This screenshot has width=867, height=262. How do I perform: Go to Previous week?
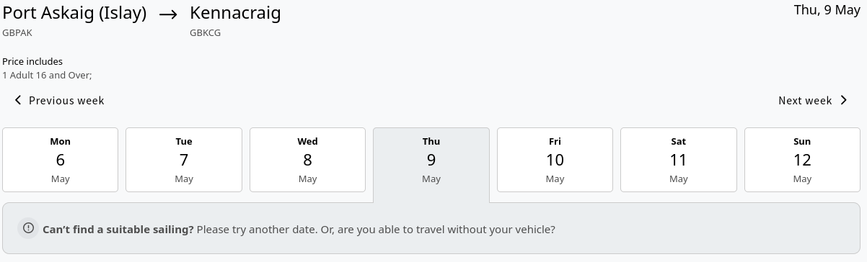[59, 101]
